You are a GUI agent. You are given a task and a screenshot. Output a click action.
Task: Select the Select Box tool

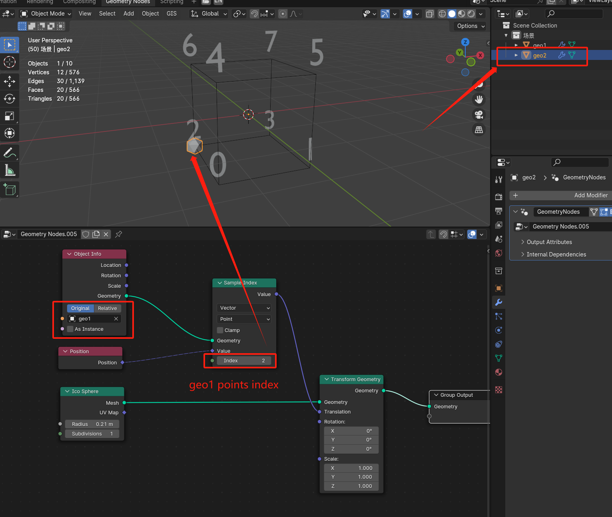(10, 45)
